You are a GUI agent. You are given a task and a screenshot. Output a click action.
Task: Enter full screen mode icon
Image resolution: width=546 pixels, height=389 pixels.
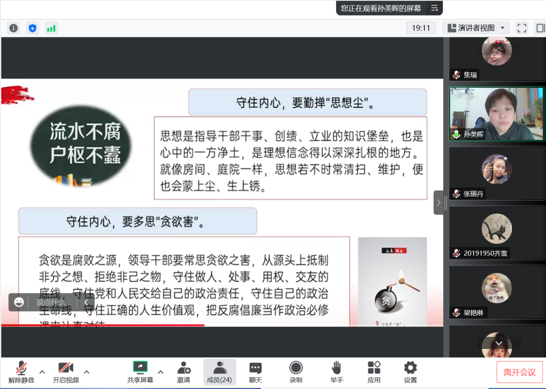tap(522, 28)
